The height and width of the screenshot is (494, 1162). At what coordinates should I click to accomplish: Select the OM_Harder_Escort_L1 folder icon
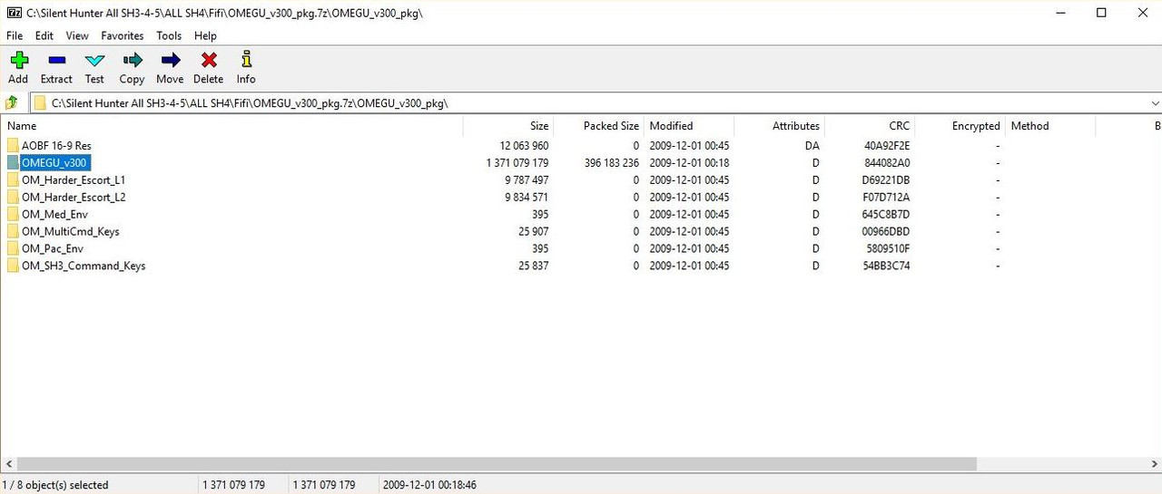13,179
